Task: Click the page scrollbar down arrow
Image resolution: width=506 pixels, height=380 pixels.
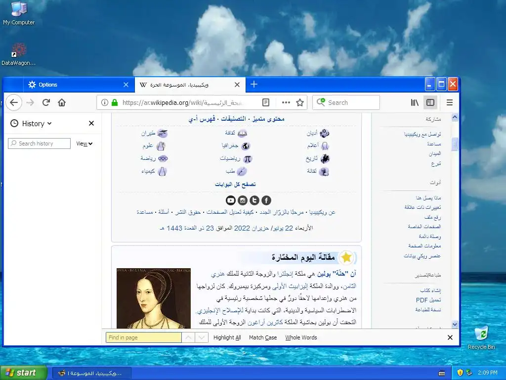Action: tap(455, 324)
